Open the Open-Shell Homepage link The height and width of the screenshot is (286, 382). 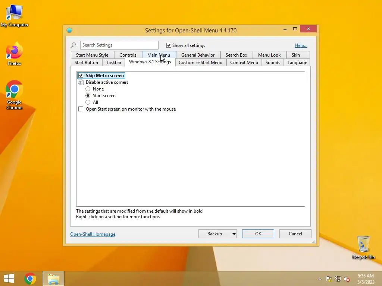click(93, 234)
